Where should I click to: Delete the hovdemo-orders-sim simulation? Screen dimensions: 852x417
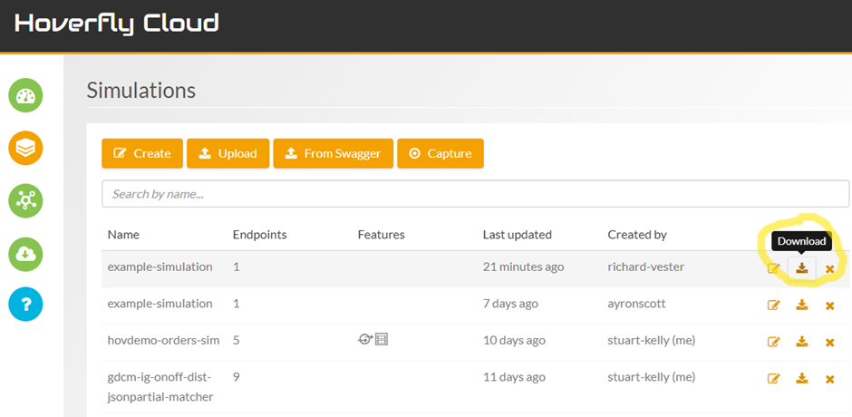829,342
